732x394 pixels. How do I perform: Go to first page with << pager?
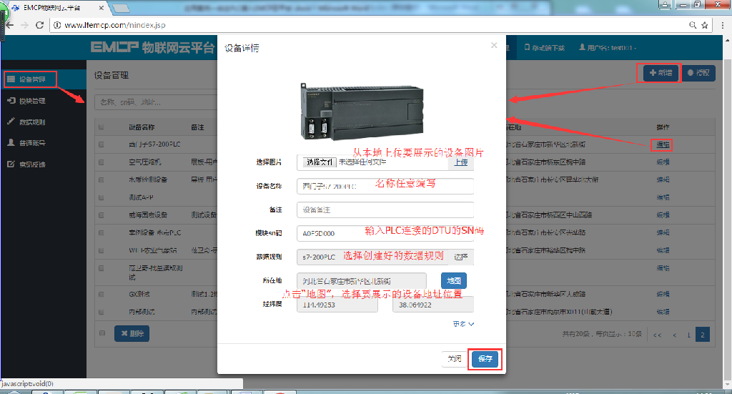[x=658, y=335]
